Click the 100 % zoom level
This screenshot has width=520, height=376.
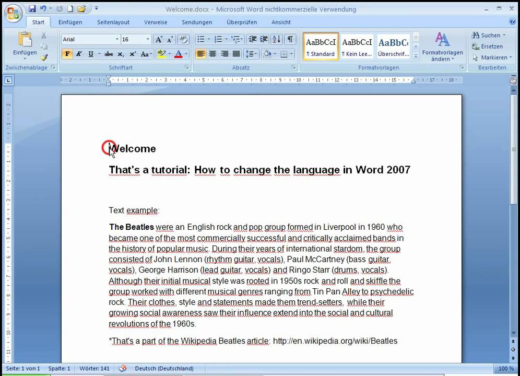pos(505,368)
